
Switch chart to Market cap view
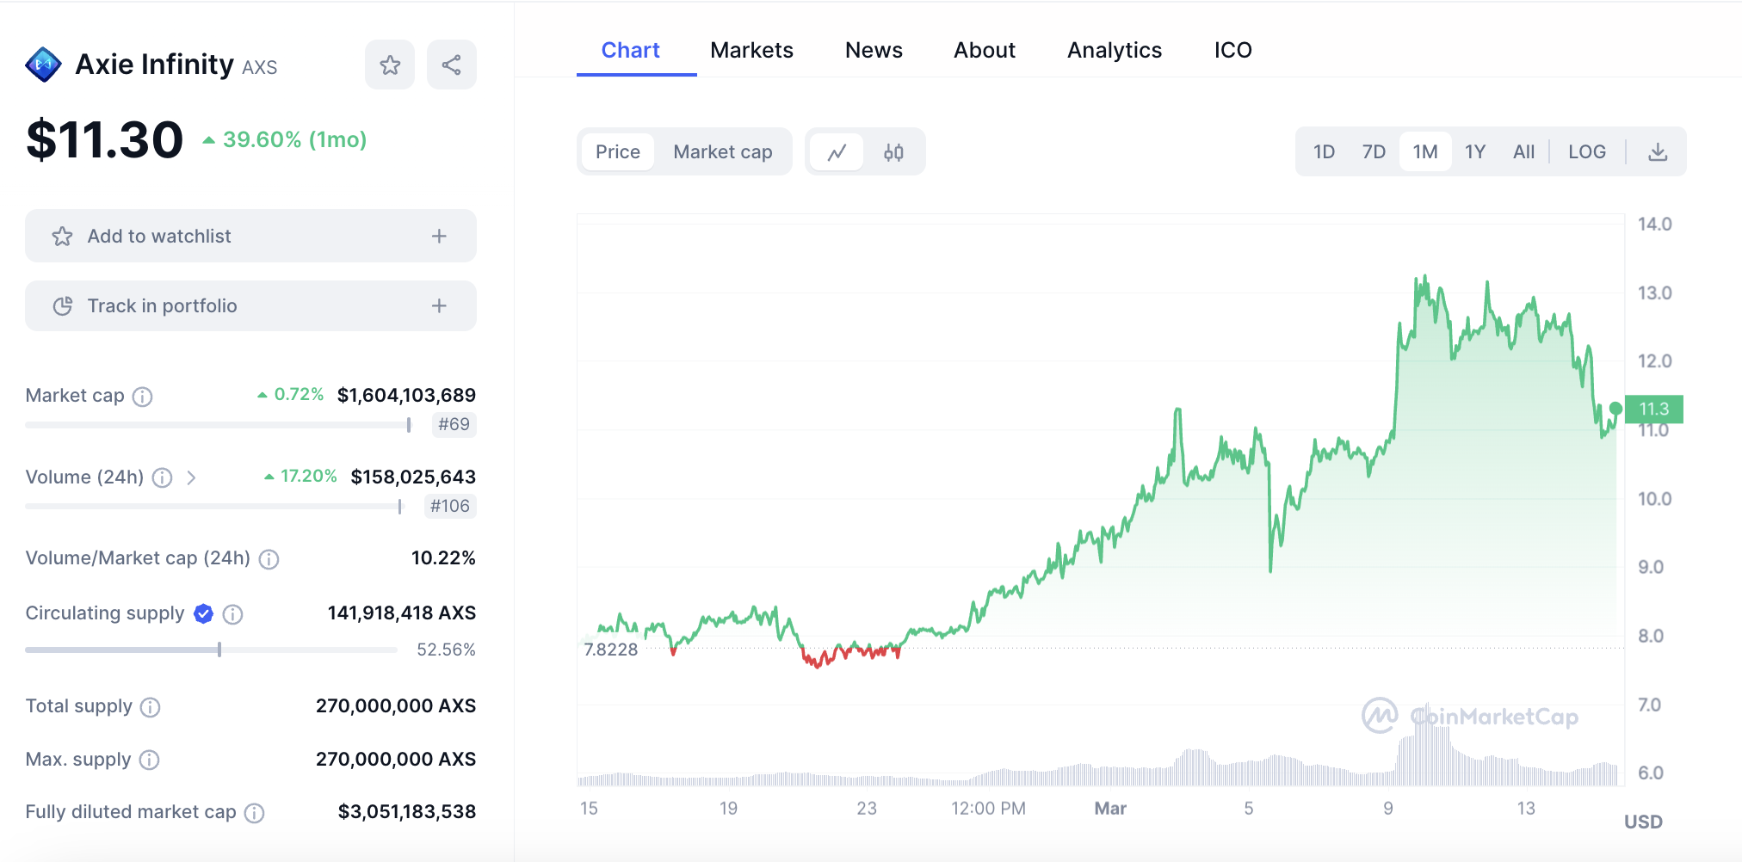tap(722, 152)
